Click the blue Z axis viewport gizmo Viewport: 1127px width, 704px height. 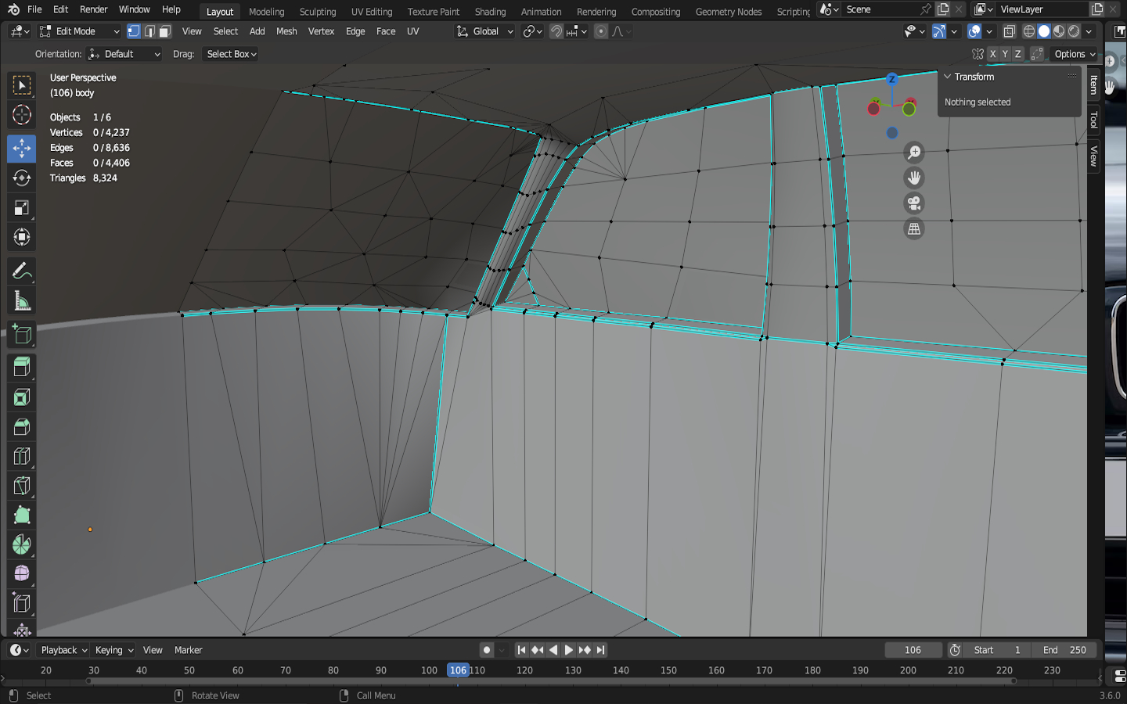click(891, 79)
